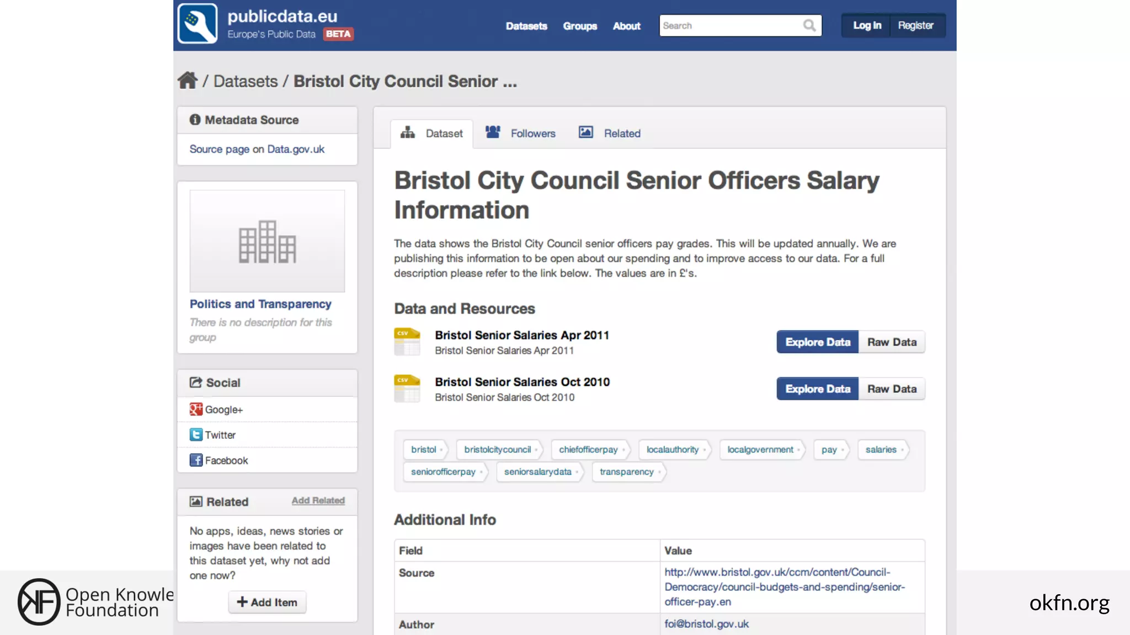Click the publicdata.eu wrench logo
The image size is (1130, 635).
(198, 24)
